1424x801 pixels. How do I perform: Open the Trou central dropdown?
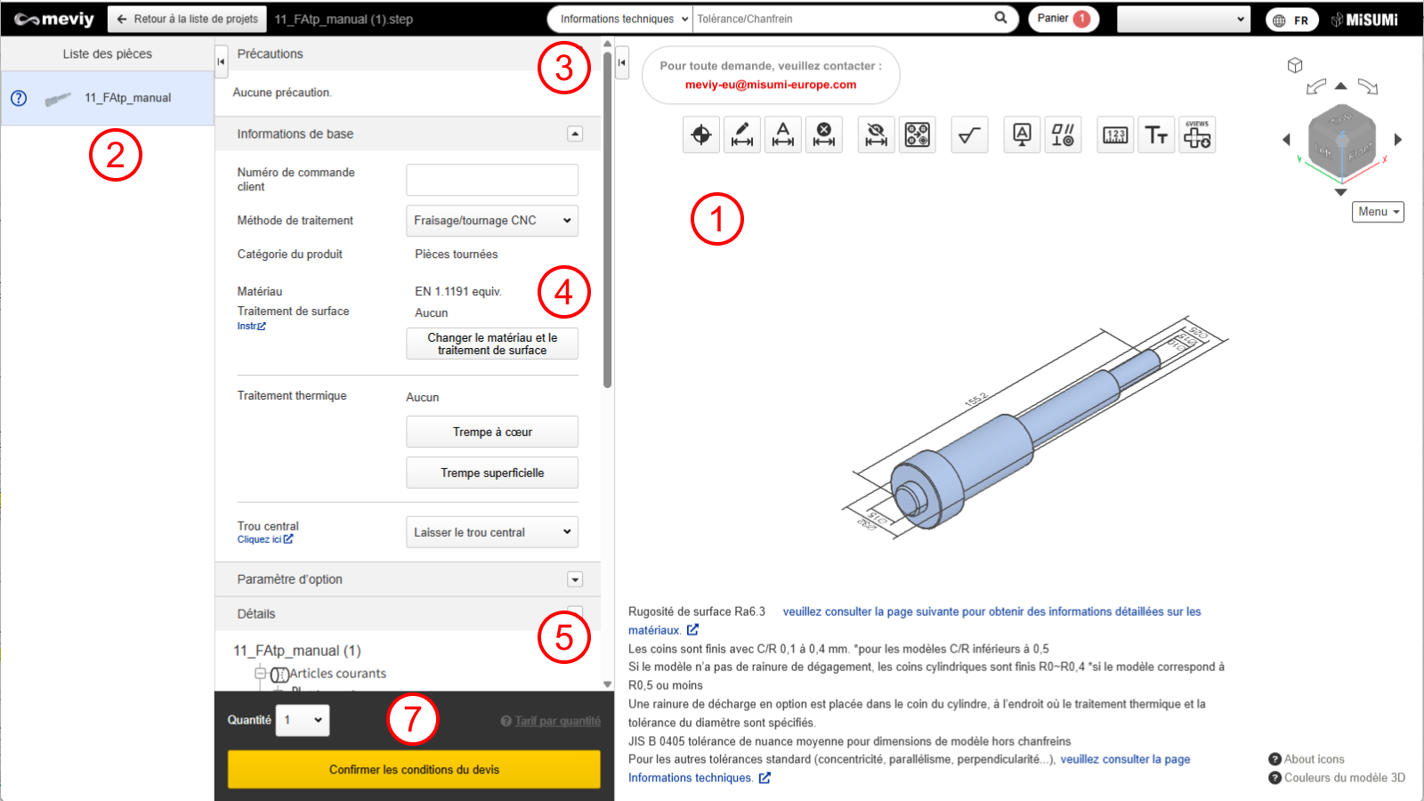[x=491, y=532]
